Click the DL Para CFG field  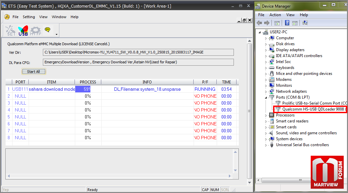(138, 62)
